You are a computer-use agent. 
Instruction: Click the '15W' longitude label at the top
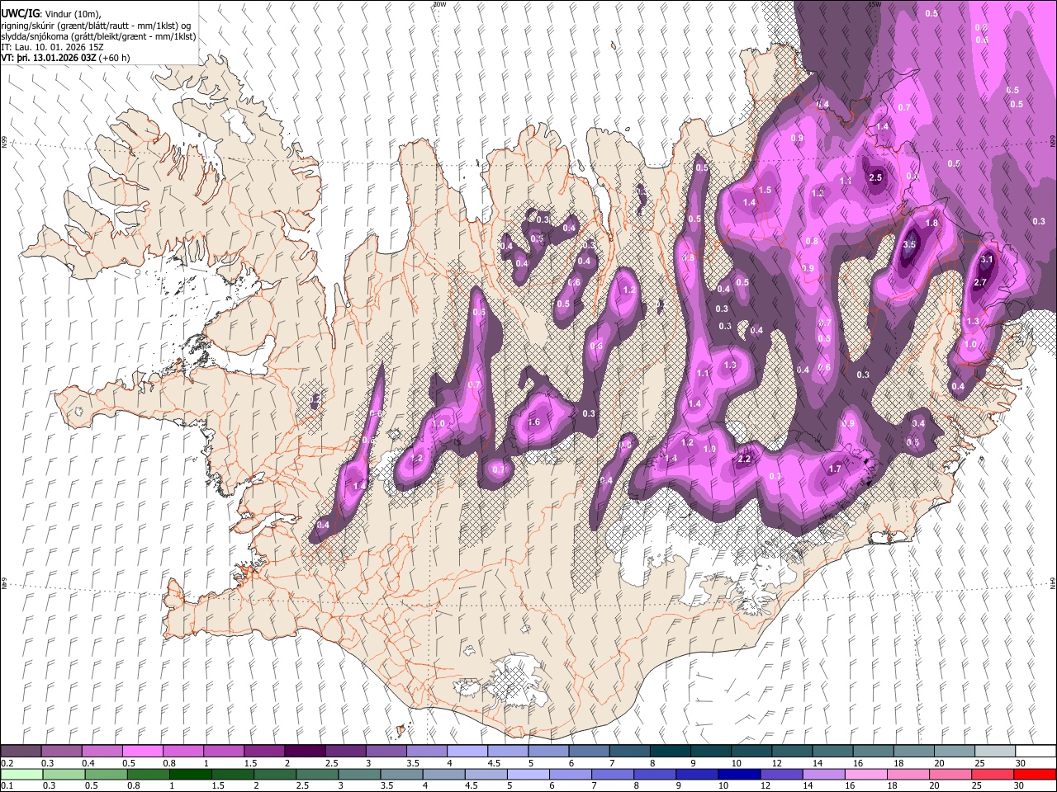(x=874, y=4)
